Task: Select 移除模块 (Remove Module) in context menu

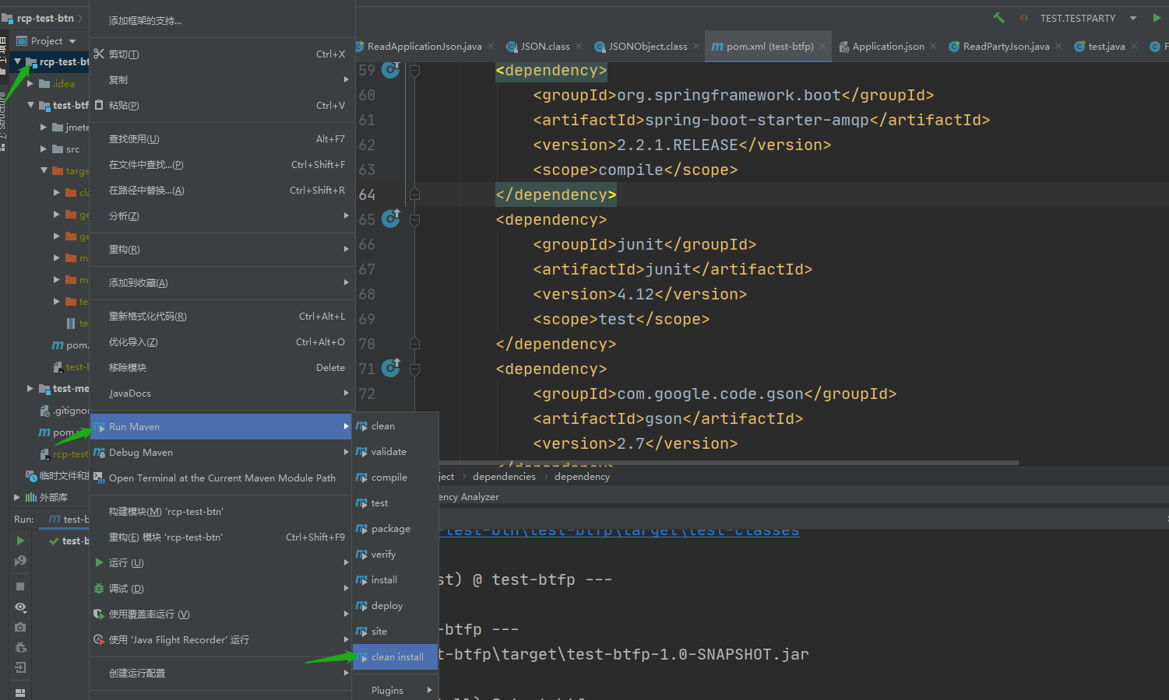Action: pyautogui.click(x=222, y=368)
